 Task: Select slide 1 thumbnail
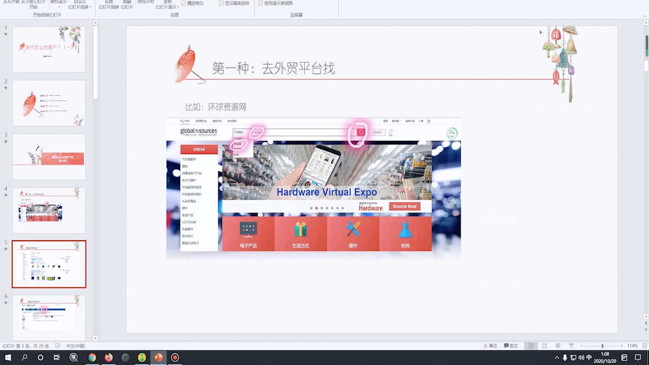[49, 49]
